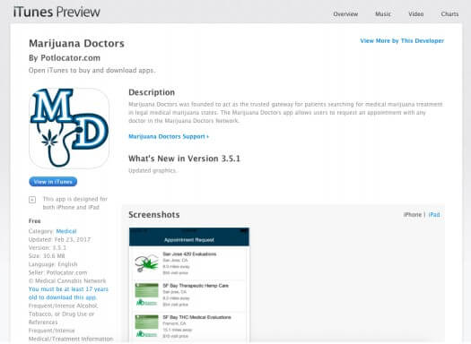Switch to iPad screenshots tab
Screen dimensions: 471x344
click(x=434, y=215)
